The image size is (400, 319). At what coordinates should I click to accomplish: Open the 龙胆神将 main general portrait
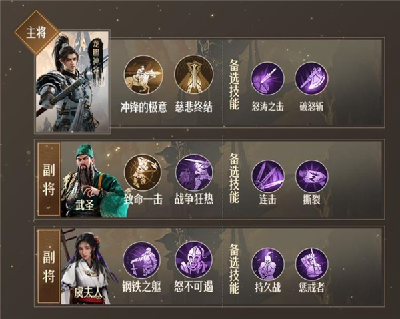tap(73, 81)
